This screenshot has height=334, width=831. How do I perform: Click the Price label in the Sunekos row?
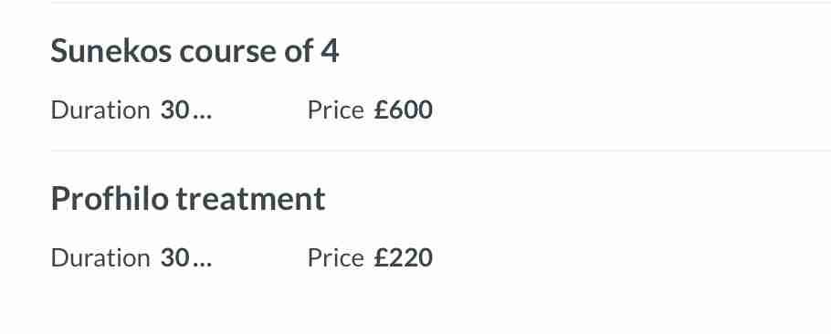[x=335, y=110]
